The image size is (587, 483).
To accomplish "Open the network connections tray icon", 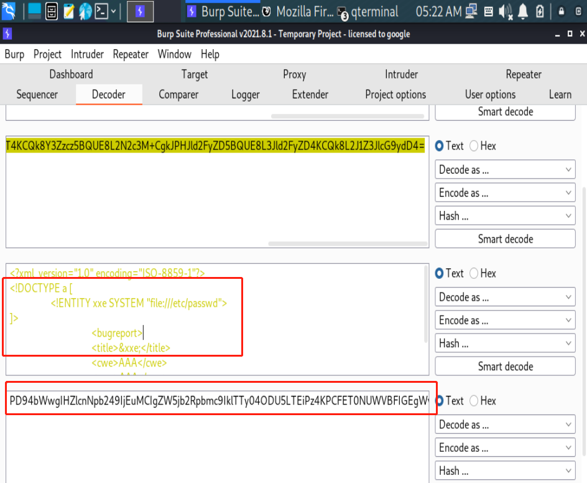I will [471, 11].
